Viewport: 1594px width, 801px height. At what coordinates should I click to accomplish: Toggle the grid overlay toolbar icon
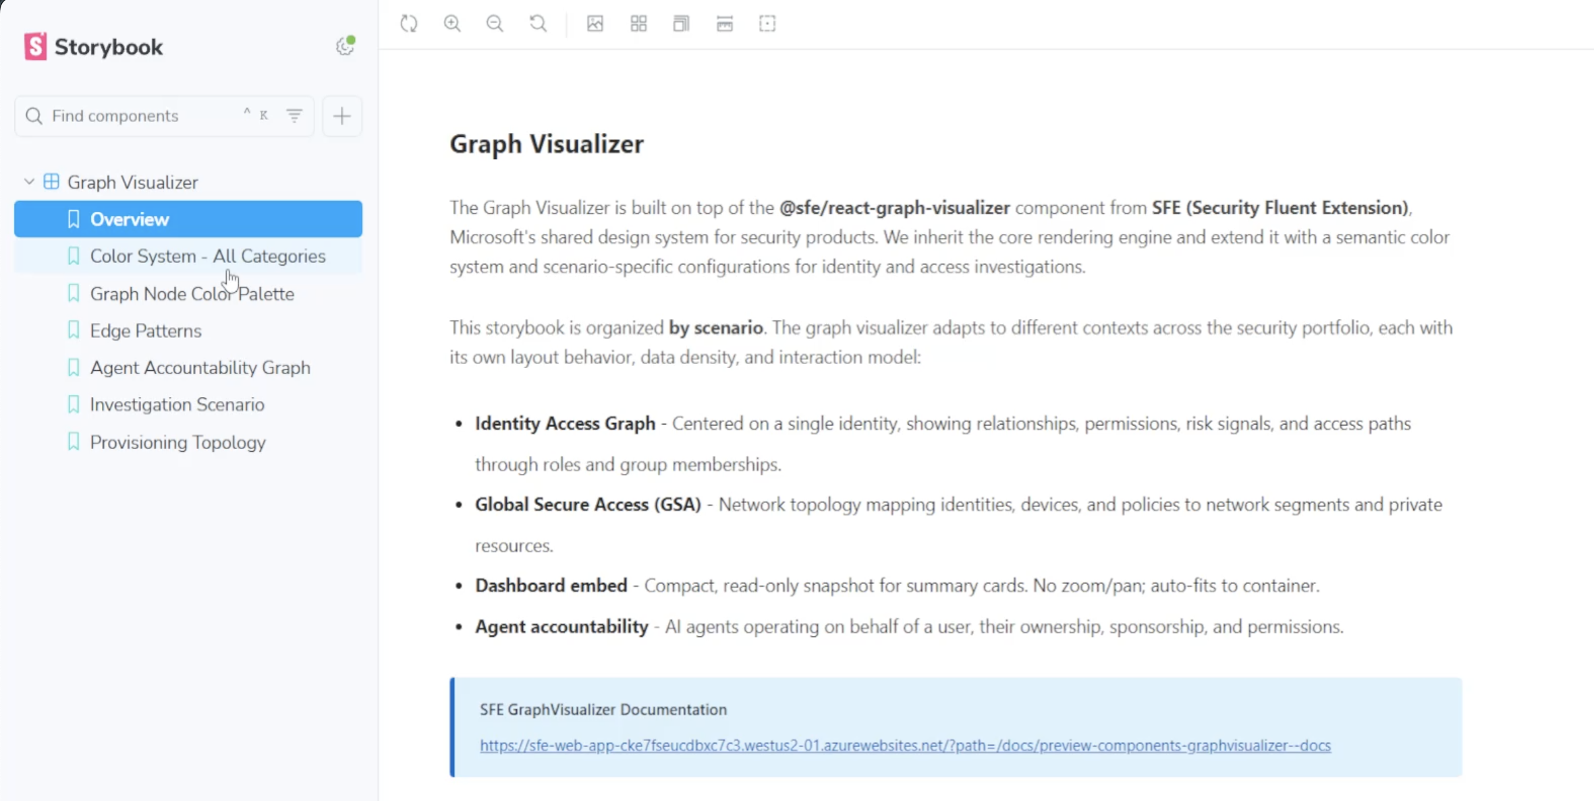(638, 24)
